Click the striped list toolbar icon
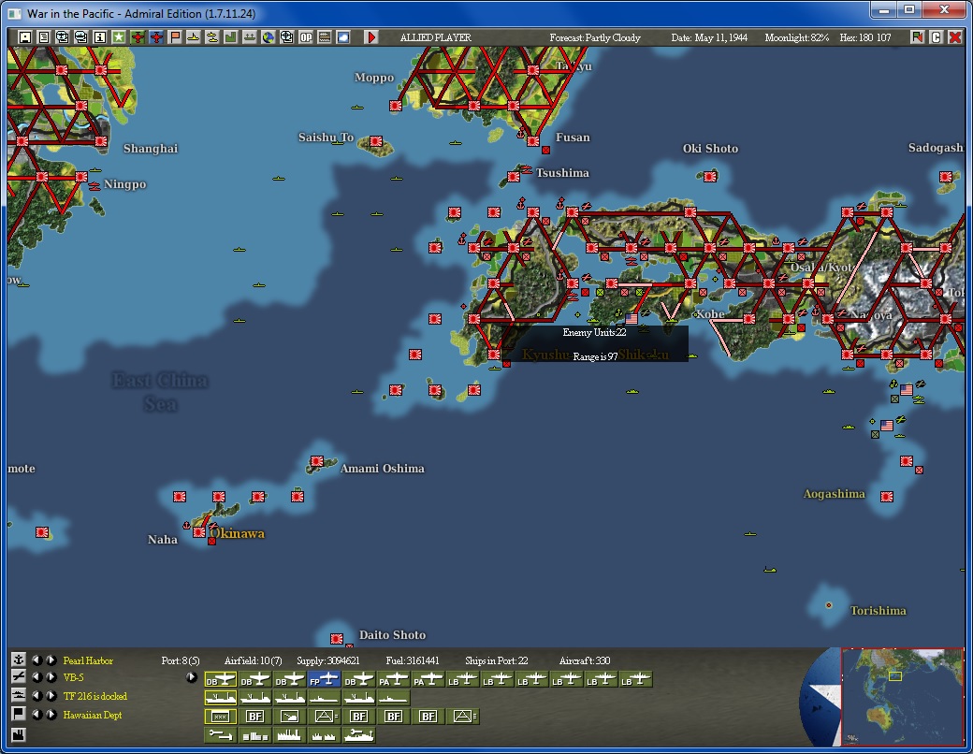 (x=324, y=37)
